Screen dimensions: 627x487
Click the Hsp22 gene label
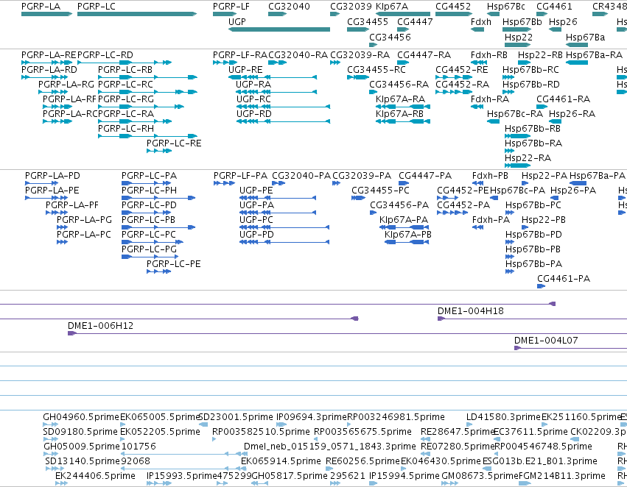(x=518, y=37)
